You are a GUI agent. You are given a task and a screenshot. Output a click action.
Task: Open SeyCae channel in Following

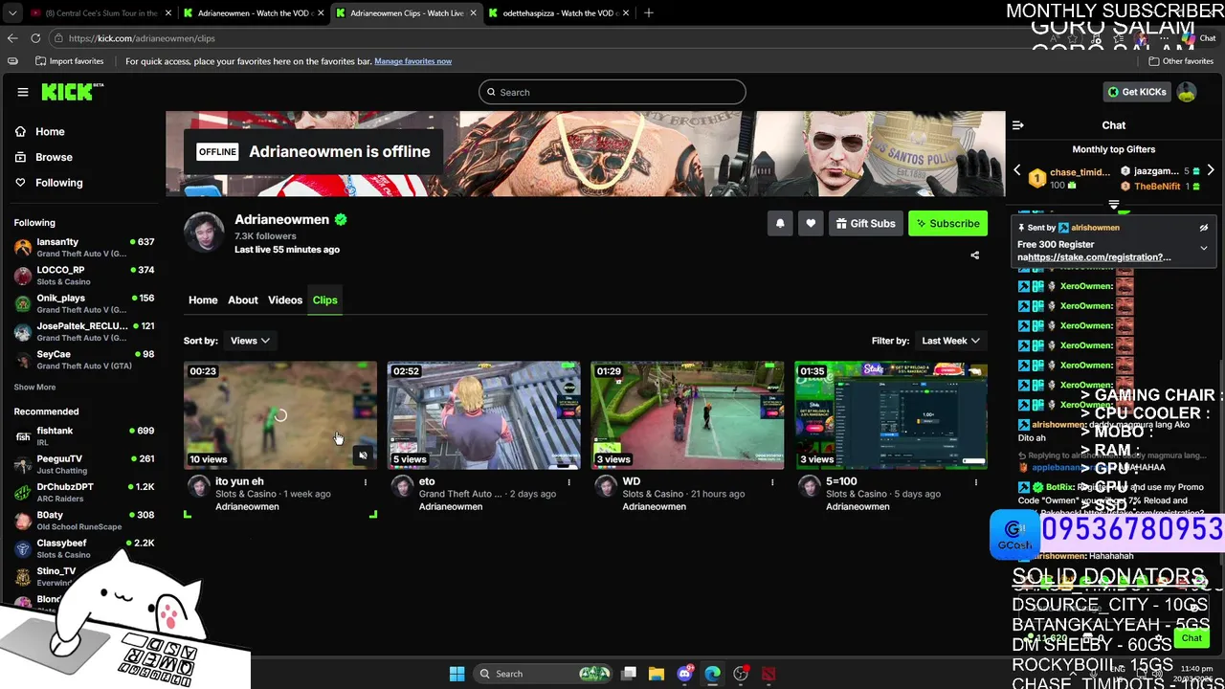(x=84, y=360)
